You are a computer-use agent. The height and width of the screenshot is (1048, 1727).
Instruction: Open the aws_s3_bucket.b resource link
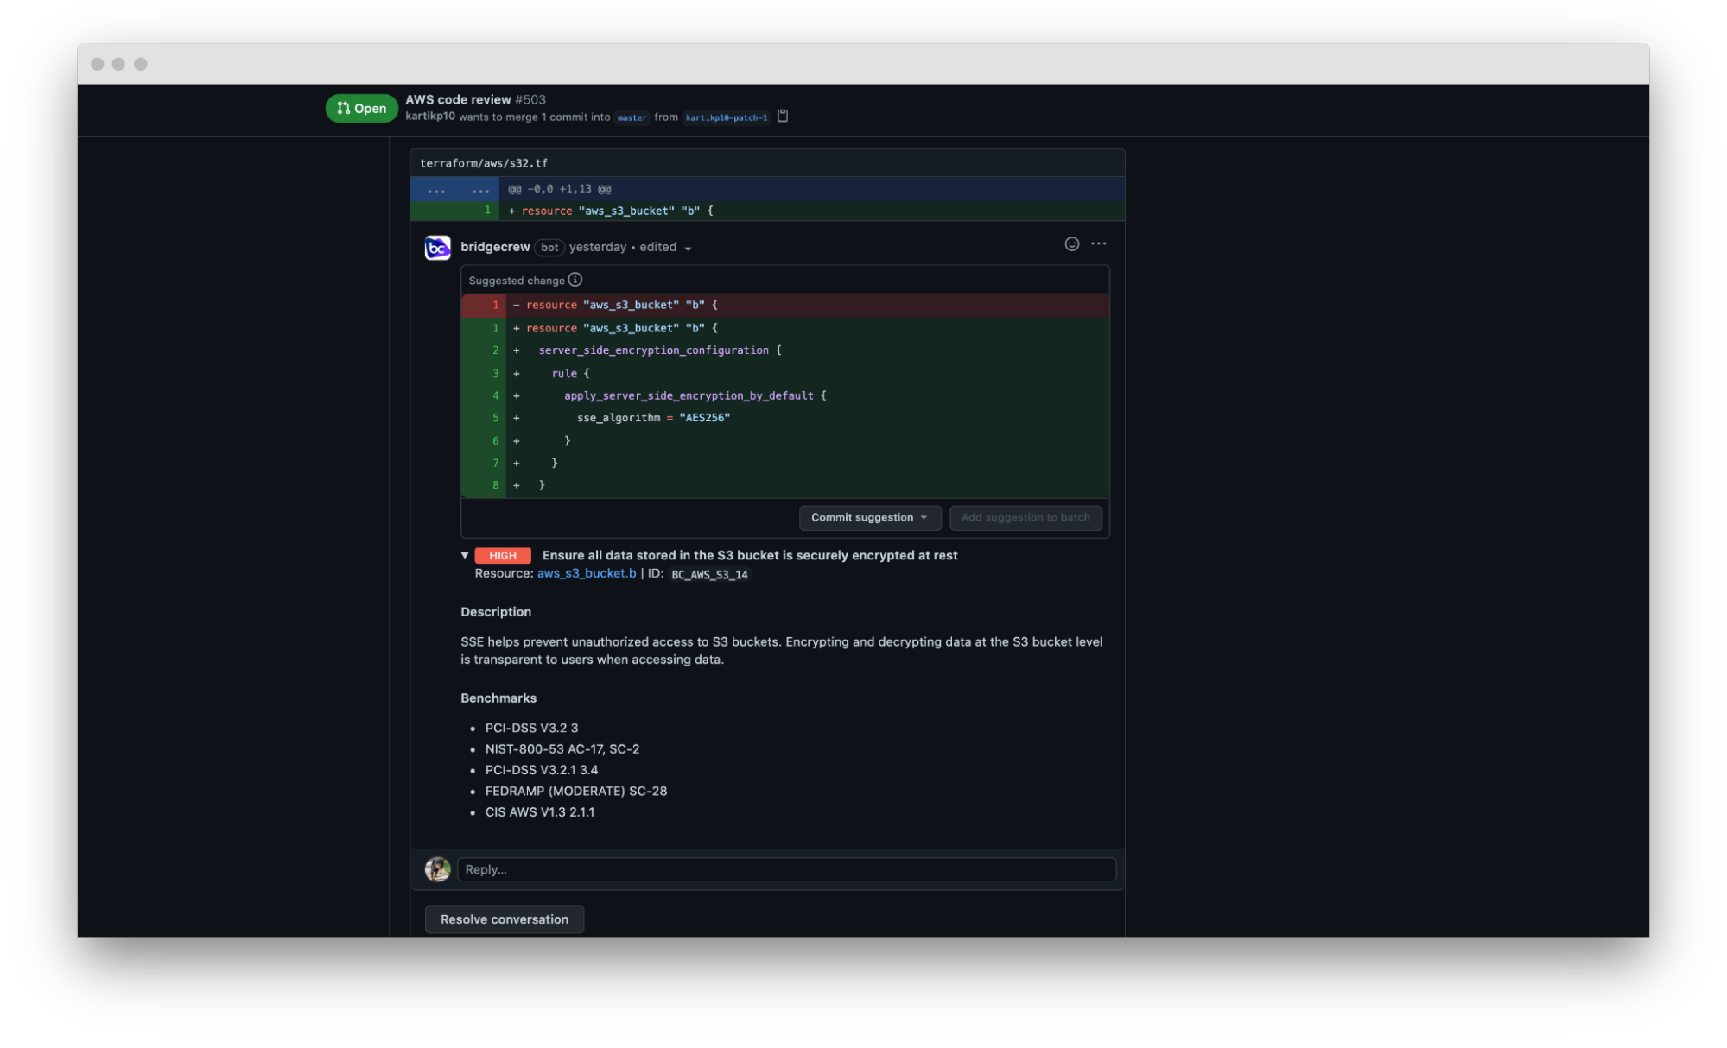586,573
